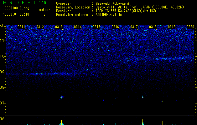
Task: Click the 0314 time axis marker
Action: [78, 27]
